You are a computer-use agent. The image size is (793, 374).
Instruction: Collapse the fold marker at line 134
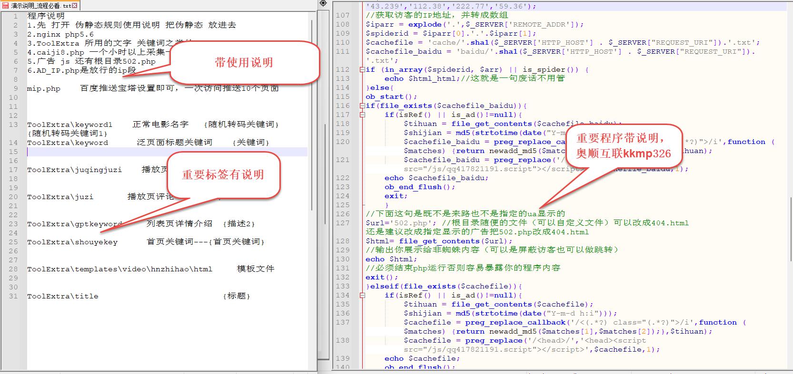[363, 295]
